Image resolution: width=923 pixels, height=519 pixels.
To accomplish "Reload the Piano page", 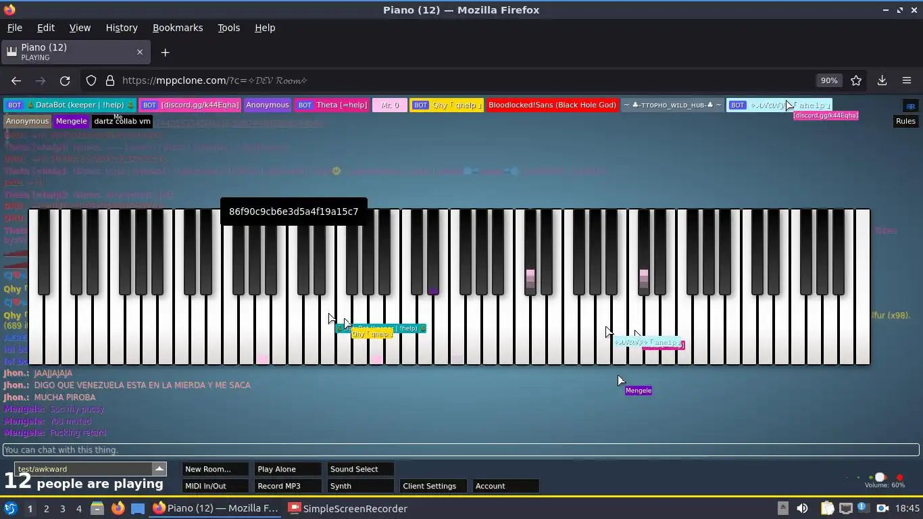I will point(65,80).
